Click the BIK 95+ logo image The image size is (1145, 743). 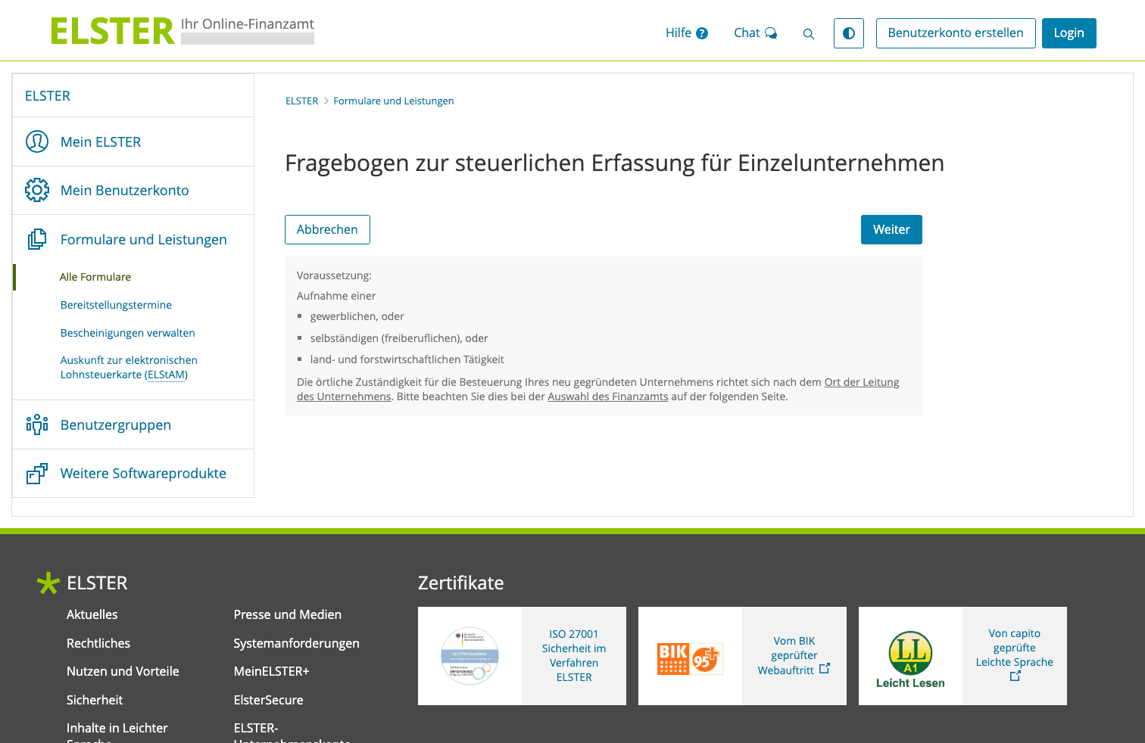[x=690, y=658]
